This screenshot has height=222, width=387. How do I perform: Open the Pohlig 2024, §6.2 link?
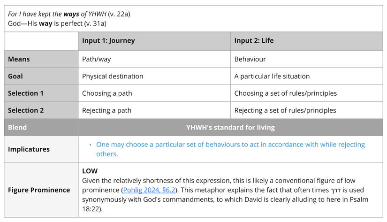pos(148,190)
